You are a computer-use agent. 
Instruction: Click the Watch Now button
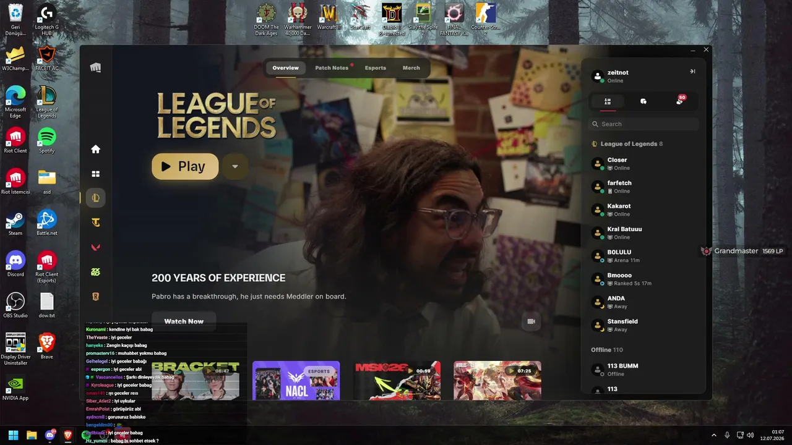[x=184, y=321]
